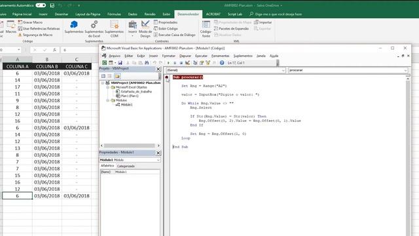The image size is (419, 236).
Task: Open Propriedades in Controles group
Action: pos(166,22)
